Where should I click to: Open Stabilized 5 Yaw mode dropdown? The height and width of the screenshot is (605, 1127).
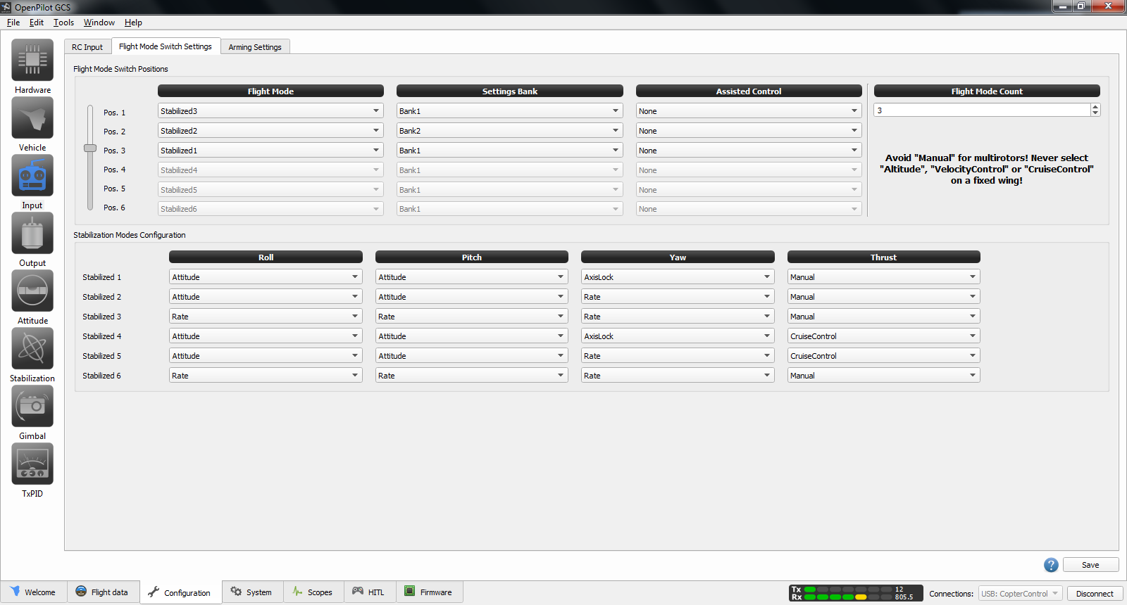click(x=678, y=356)
